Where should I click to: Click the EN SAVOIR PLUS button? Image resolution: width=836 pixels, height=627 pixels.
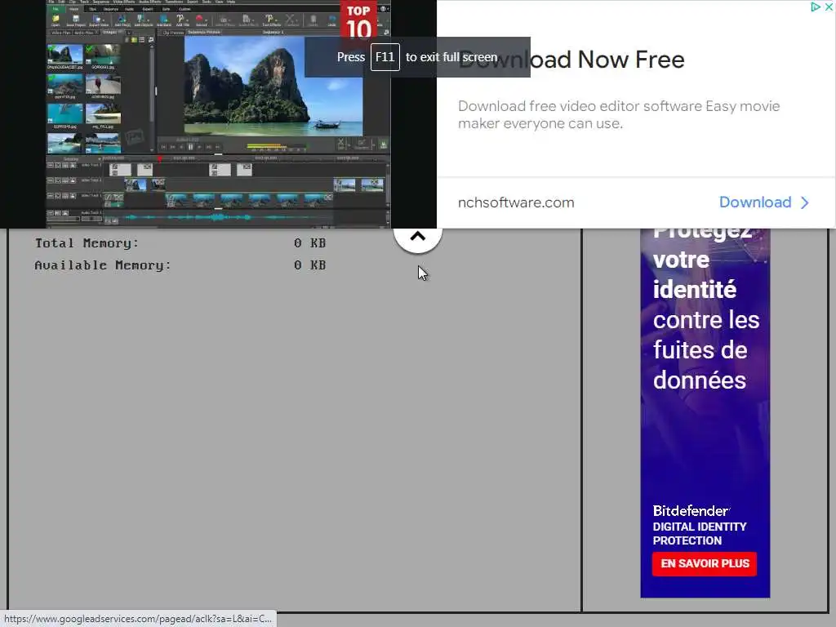click(x=705, y=563)
